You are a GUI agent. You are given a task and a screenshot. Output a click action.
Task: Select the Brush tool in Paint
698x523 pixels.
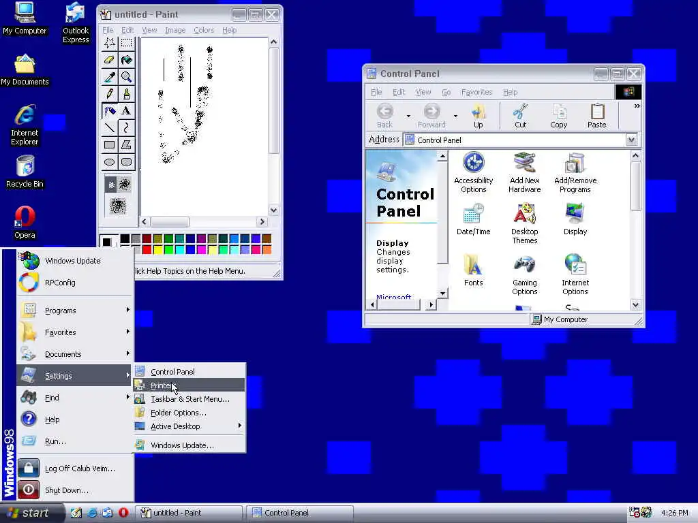pos(126,93)
